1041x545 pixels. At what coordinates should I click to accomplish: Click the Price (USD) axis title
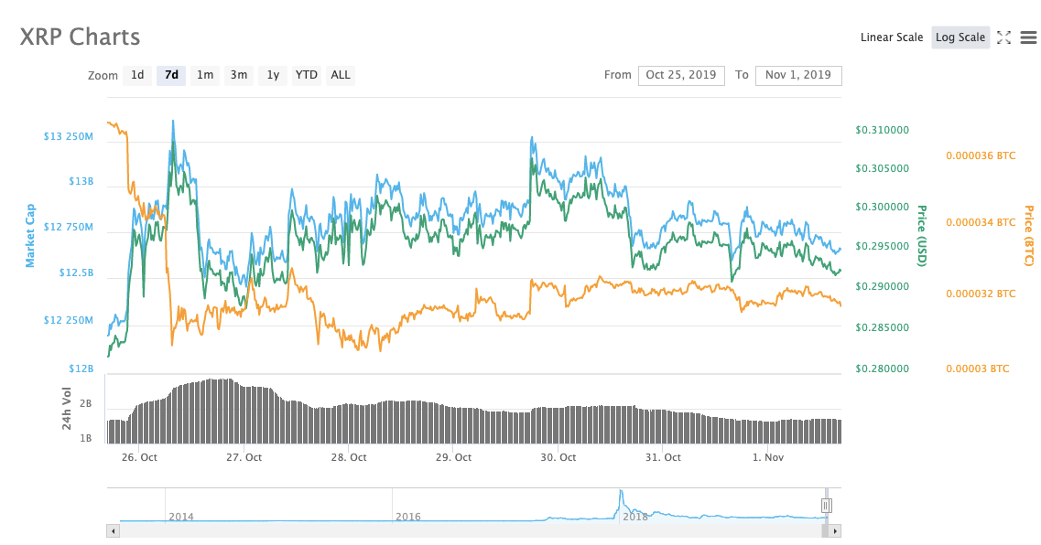click(x=921, y=236)
